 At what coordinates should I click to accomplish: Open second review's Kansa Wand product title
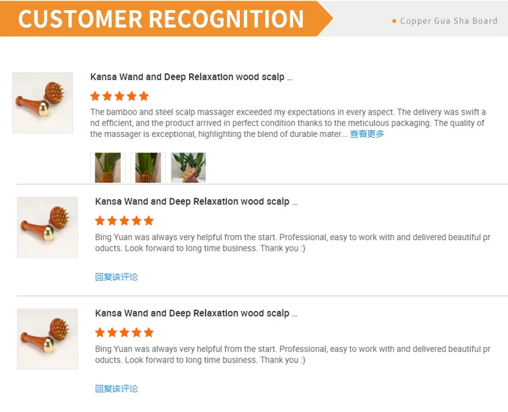[196, 201]
